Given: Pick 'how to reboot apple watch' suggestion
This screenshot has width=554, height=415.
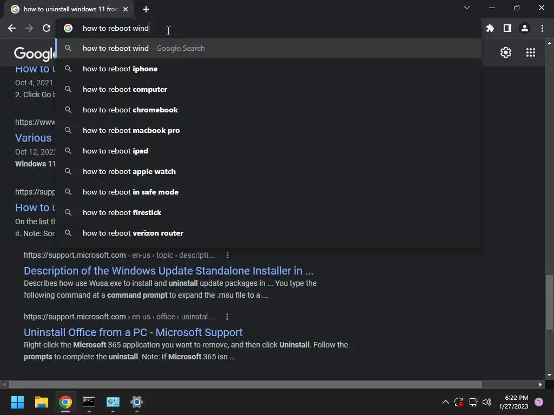Looking at the screenshot, I should coord(268,171).
